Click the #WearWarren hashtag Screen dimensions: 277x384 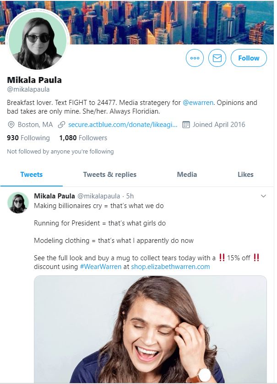point(101,267)
